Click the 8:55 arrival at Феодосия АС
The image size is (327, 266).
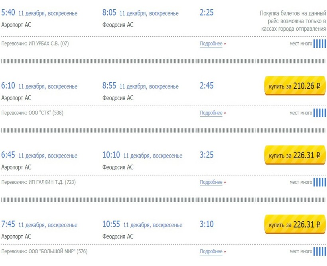[x=109, y=86]
